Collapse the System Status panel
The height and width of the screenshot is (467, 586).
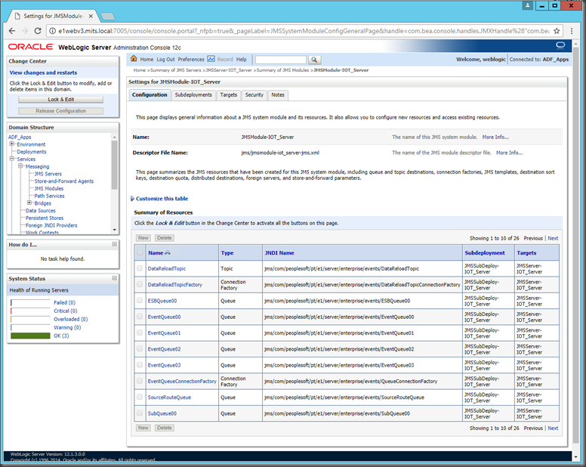tap(114, 278)
